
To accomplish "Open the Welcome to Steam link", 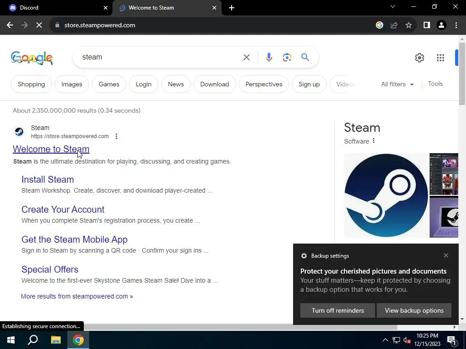I will [51, 149].
